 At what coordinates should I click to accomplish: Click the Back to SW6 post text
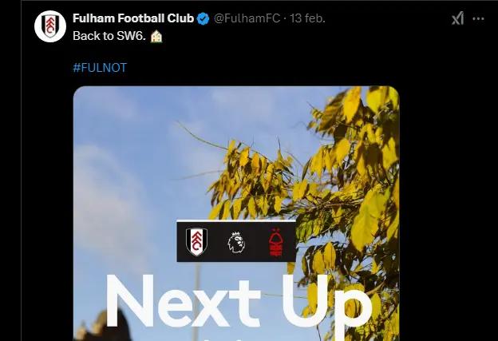tap(109, 36)
